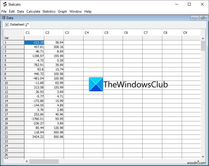Viewport: 209px width, 166px height.
Task: Click the Var name field under C1
Action: [34, 38]
